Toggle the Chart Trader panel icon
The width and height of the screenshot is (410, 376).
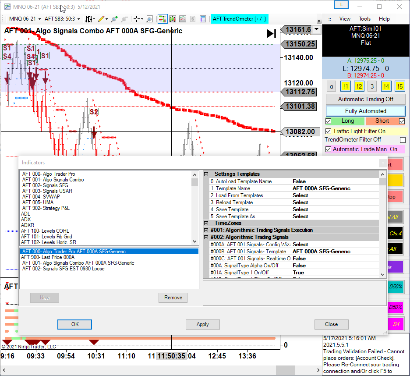click(162, 19)
